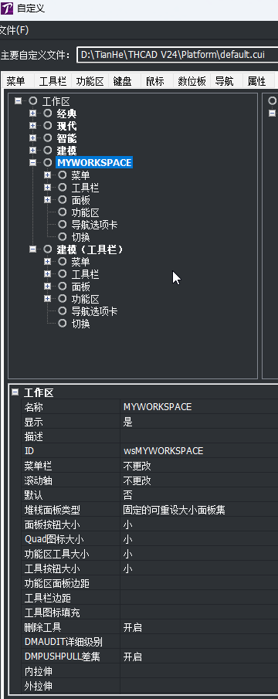Expand 菜单 under MYWORKSPACE

(x=47, y=175)
